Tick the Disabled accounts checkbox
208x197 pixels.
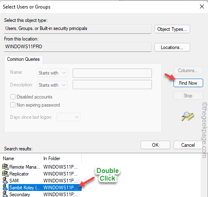[x=13, y=97]
